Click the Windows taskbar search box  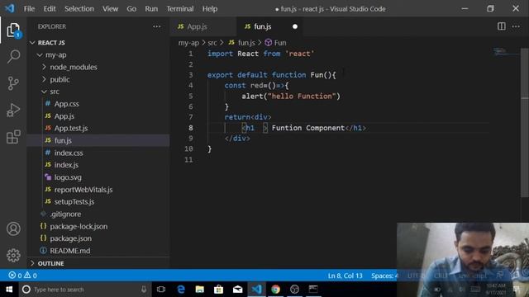(x=83, y=290)
